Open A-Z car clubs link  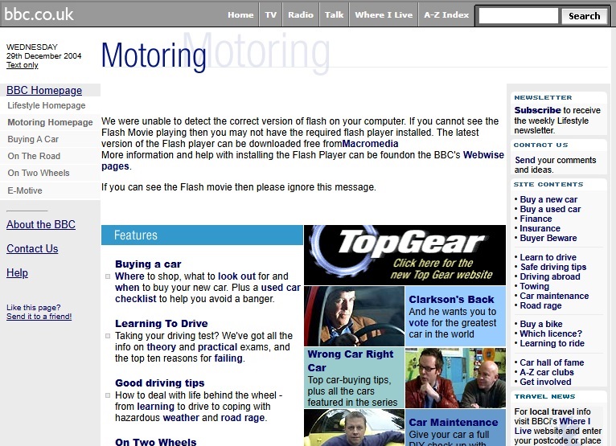click(x=547, y=372)
